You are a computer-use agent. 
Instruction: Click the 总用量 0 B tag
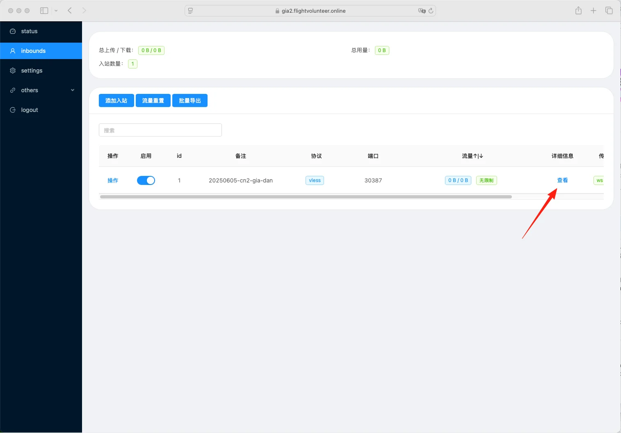(382, 50)
